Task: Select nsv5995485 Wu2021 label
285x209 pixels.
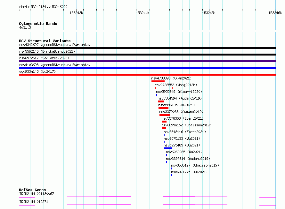Action: pyautogui.click(x=182, y=145)
